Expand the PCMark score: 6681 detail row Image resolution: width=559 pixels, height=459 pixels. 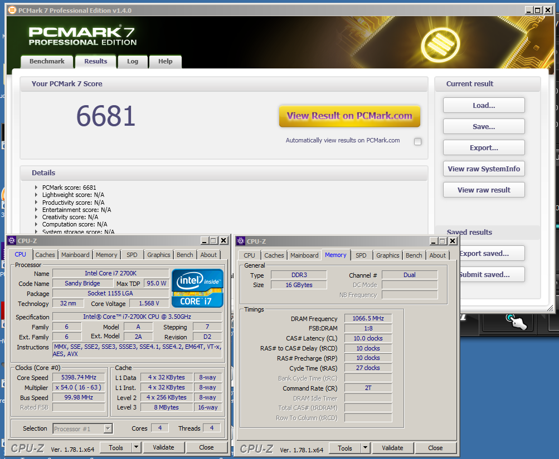coord(36,187)
